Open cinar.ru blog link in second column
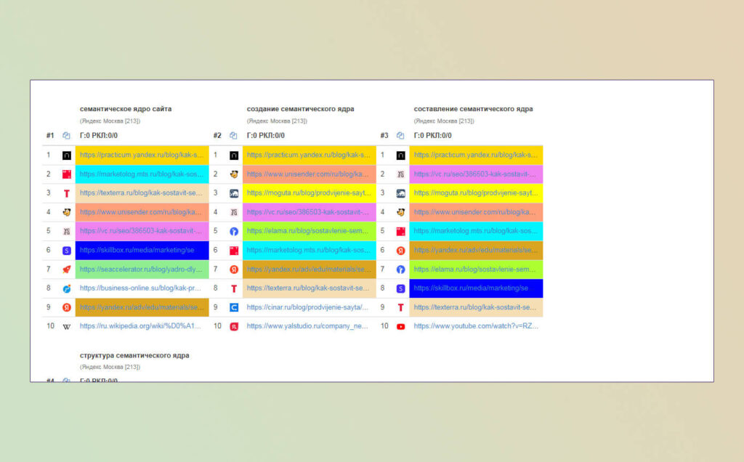The image size is (744, 462). 307,307
